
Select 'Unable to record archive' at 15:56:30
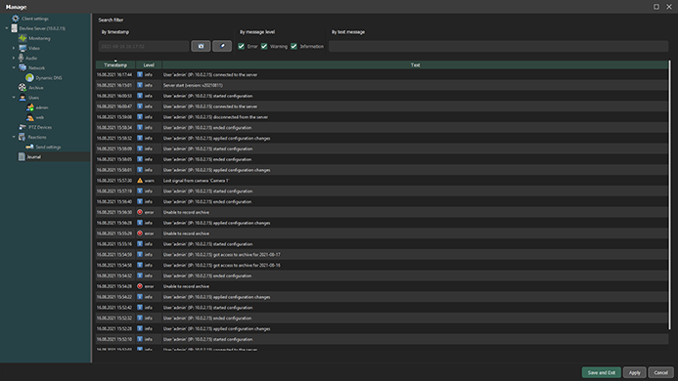186,212
